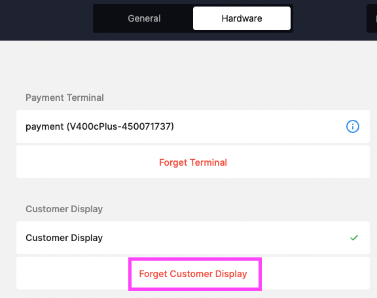
Task: Select the payment V400cPlus-450071737 row
Action: coord(193,126)
